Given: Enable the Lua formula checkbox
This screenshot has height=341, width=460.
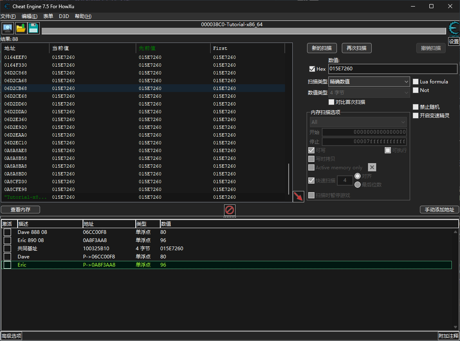Looking at the screenshot, I should point(416,82).
